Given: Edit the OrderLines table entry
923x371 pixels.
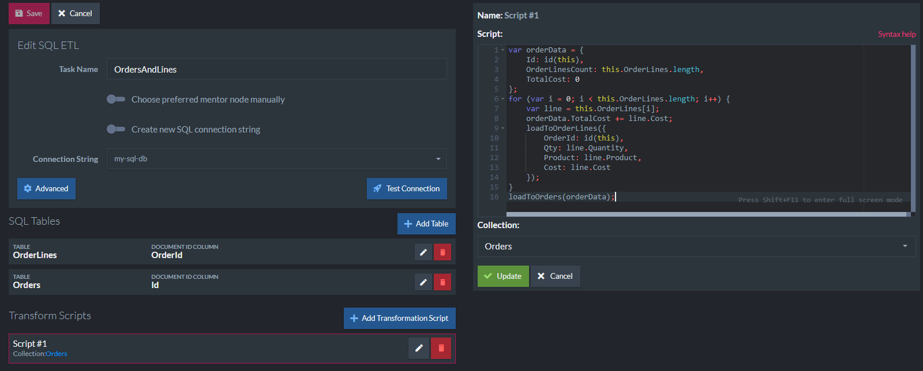Looking at the screenshot, I should click(423, 252).
